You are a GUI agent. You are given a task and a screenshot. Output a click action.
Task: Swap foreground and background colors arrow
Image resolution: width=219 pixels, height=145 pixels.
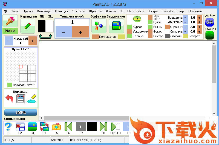45,36
